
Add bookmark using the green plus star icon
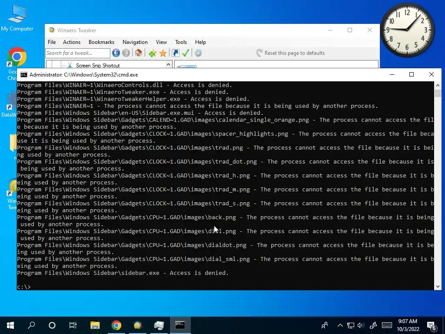[153, 53]
